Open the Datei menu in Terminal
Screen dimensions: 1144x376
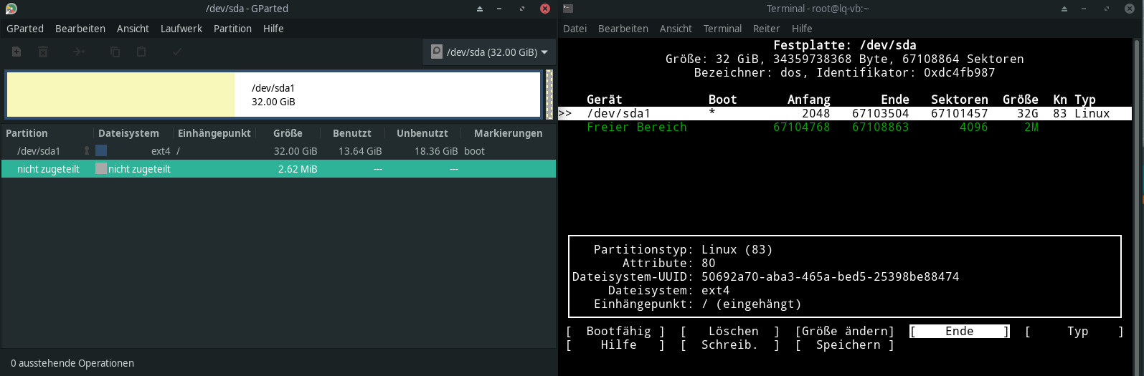575,29
